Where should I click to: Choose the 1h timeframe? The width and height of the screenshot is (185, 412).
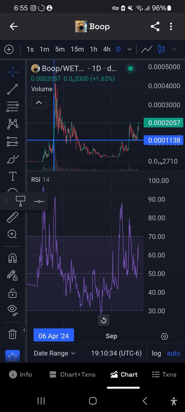94,49
